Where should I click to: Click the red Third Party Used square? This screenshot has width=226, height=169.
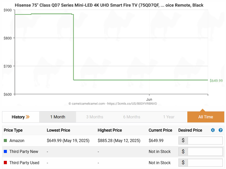(5, 163)
